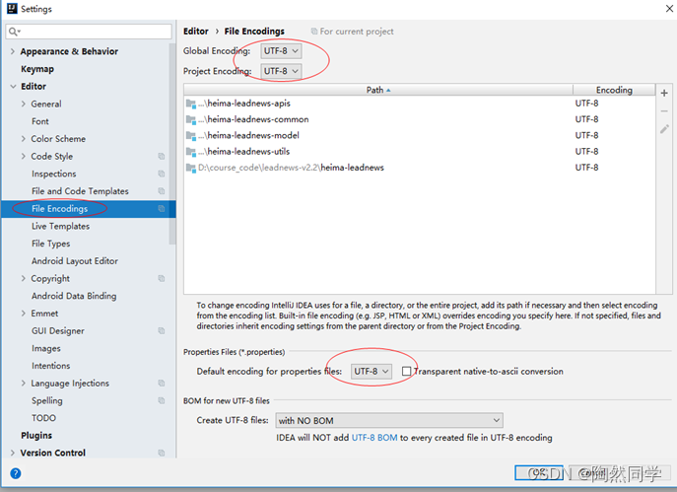Select File Encodings in tree

coord(59,209)
